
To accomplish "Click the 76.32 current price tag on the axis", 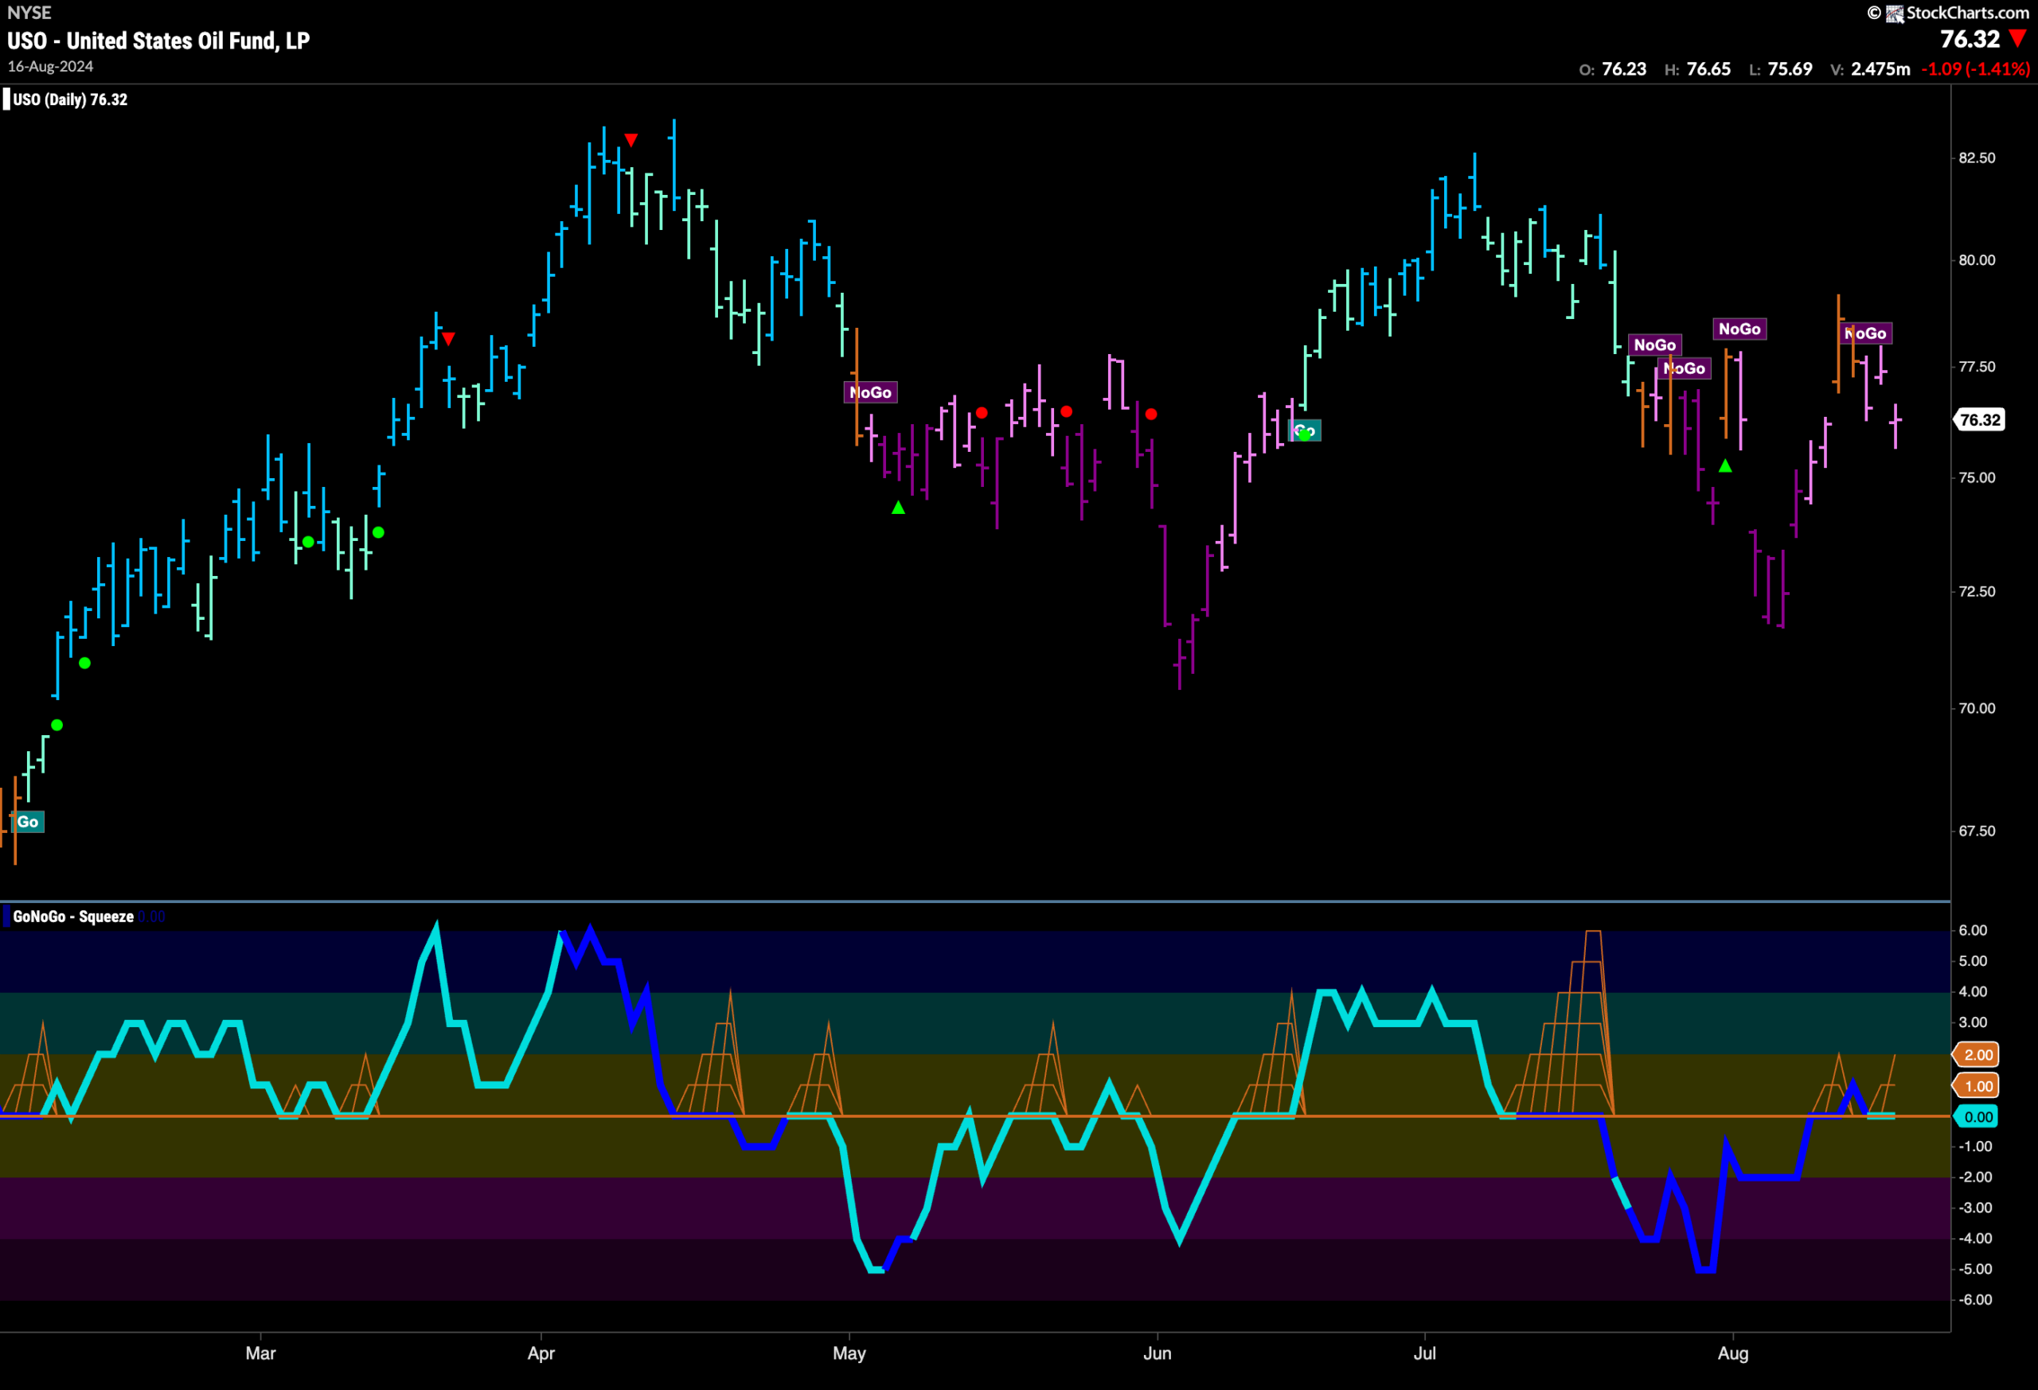I will tap(1979, 420).
